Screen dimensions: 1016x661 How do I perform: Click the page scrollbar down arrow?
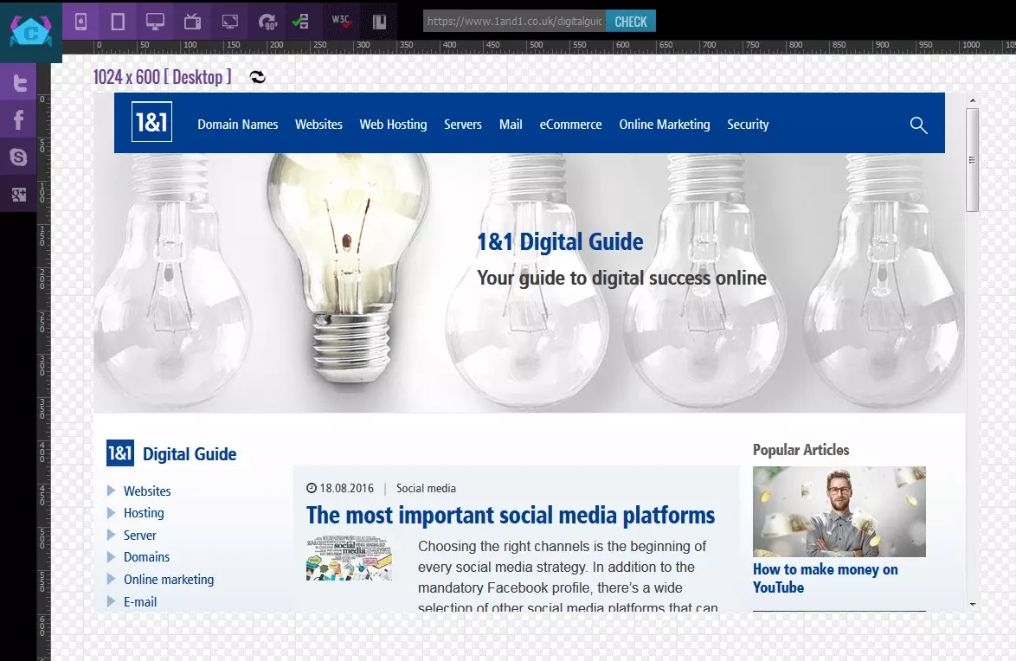coord(973,604)
